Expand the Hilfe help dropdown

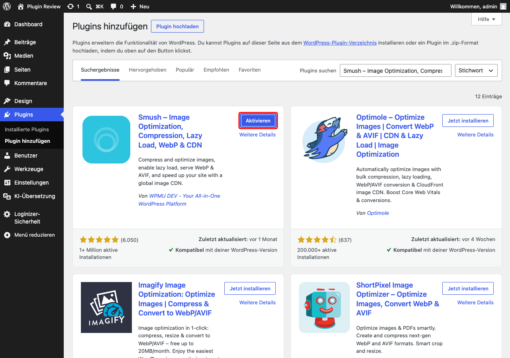click(486, 19)
